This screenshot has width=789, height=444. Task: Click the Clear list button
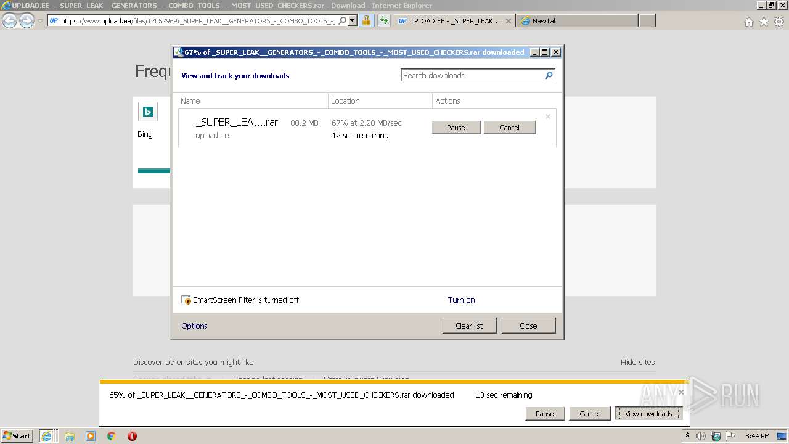pyautogui.click(x=469, y=326)
